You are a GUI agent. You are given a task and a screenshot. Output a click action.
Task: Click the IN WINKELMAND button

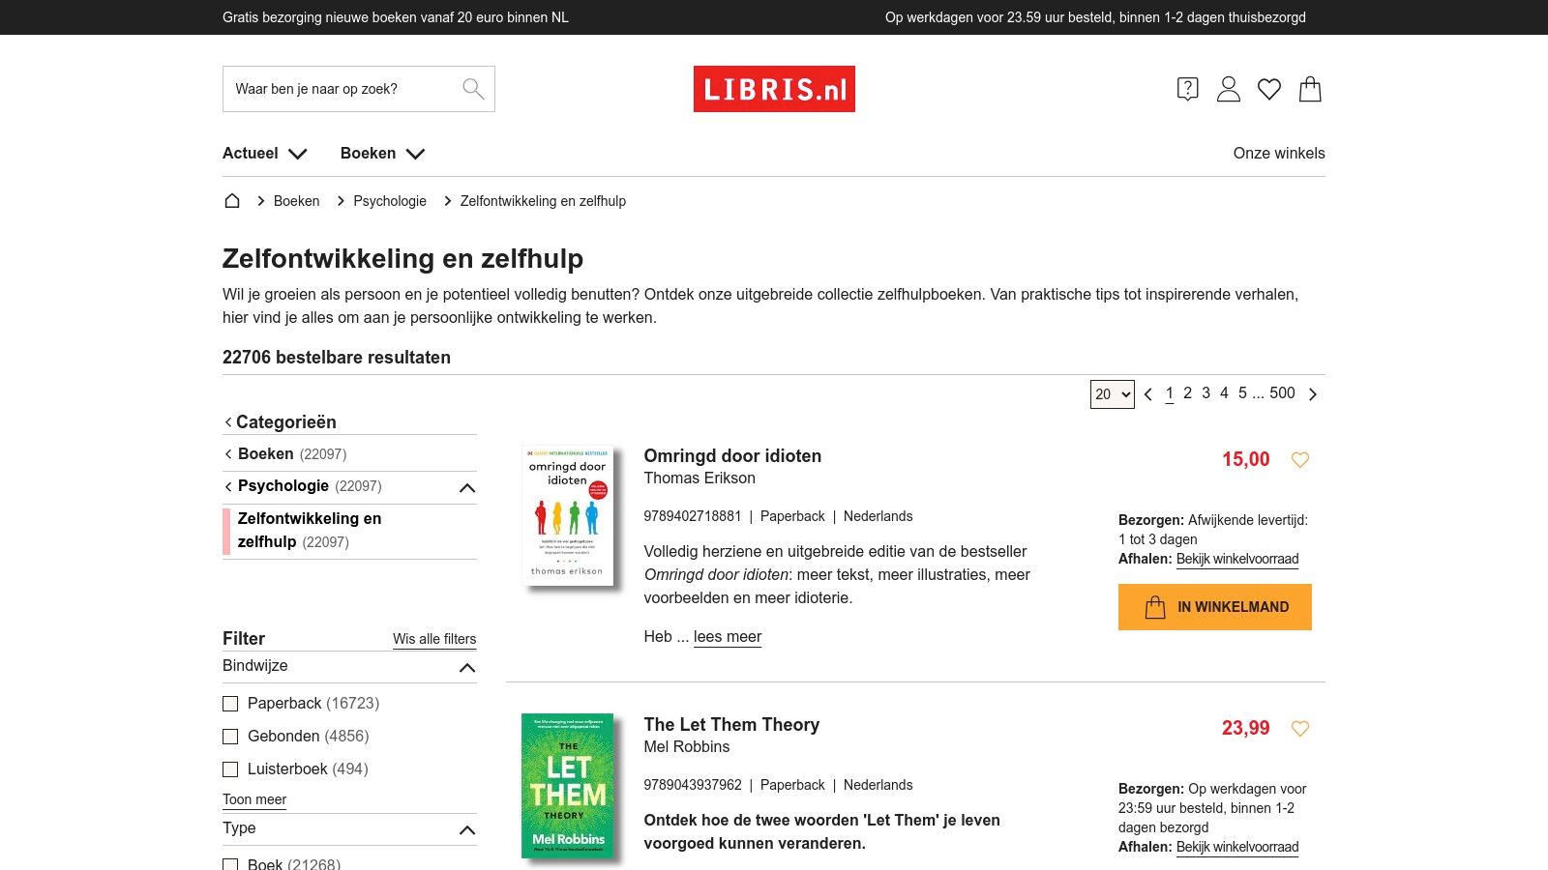click(x=1214, y=606)
